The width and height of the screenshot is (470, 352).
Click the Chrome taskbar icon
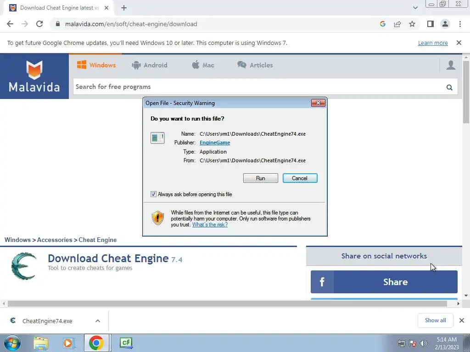click(x=96, y=343)
